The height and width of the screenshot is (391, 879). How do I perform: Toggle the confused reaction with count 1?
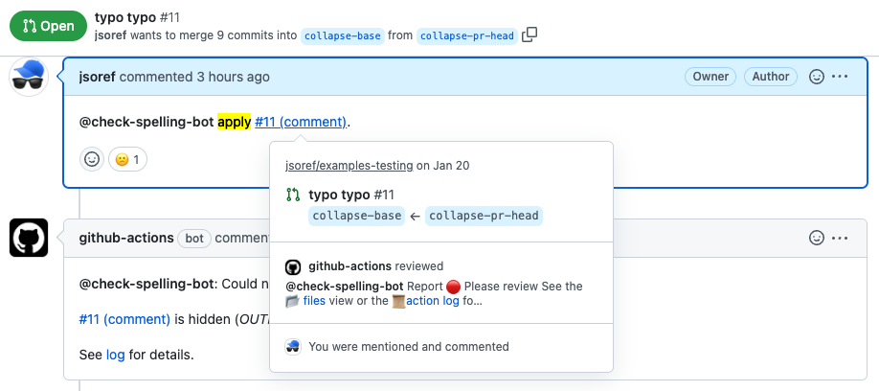coord(127,160)
